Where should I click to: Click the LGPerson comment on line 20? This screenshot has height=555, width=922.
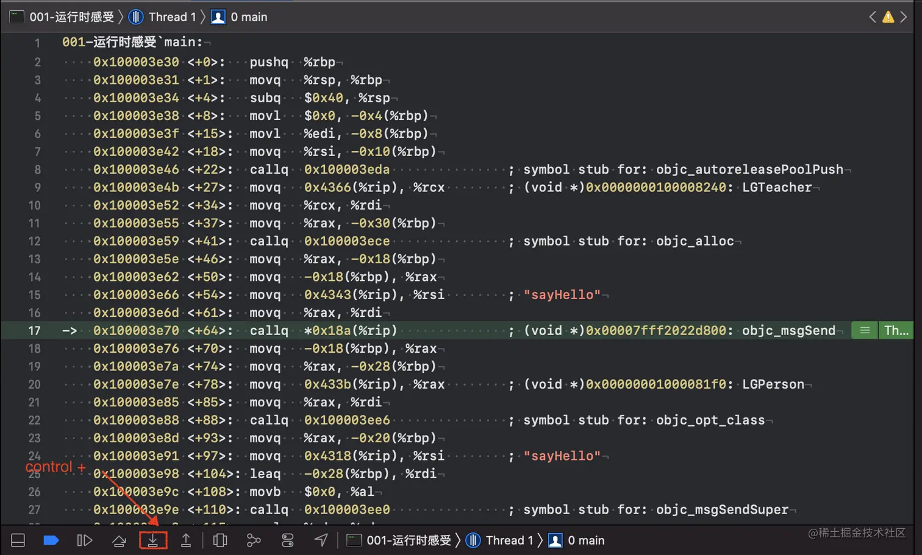click(x=773, y=384)
